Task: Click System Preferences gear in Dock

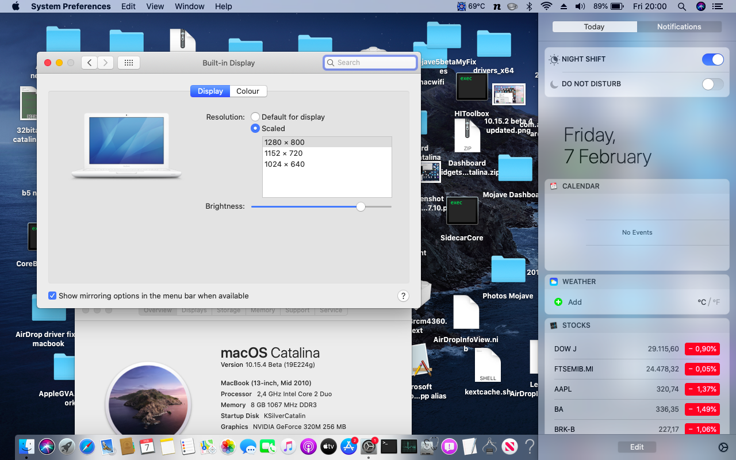Action: (369, 446)
